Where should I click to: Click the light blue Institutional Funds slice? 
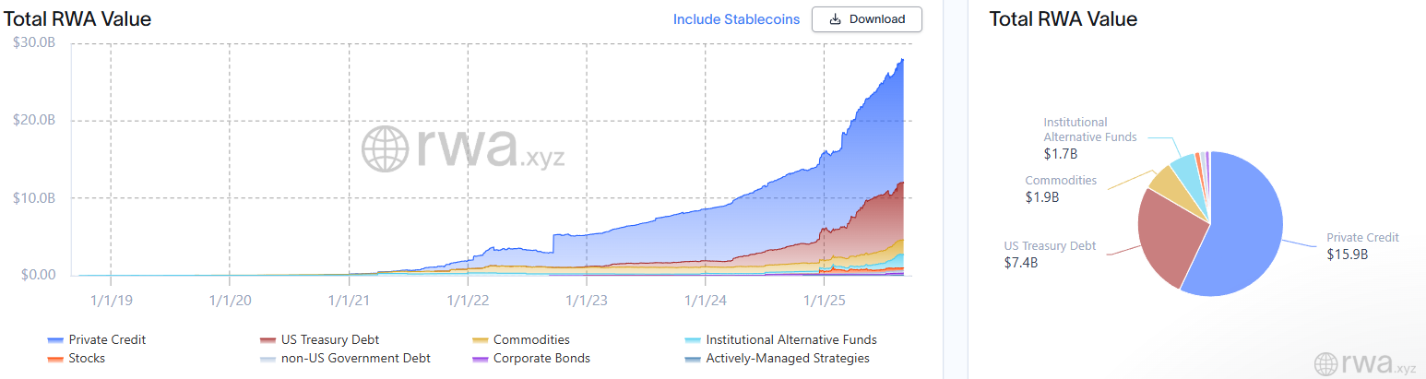1183,165
